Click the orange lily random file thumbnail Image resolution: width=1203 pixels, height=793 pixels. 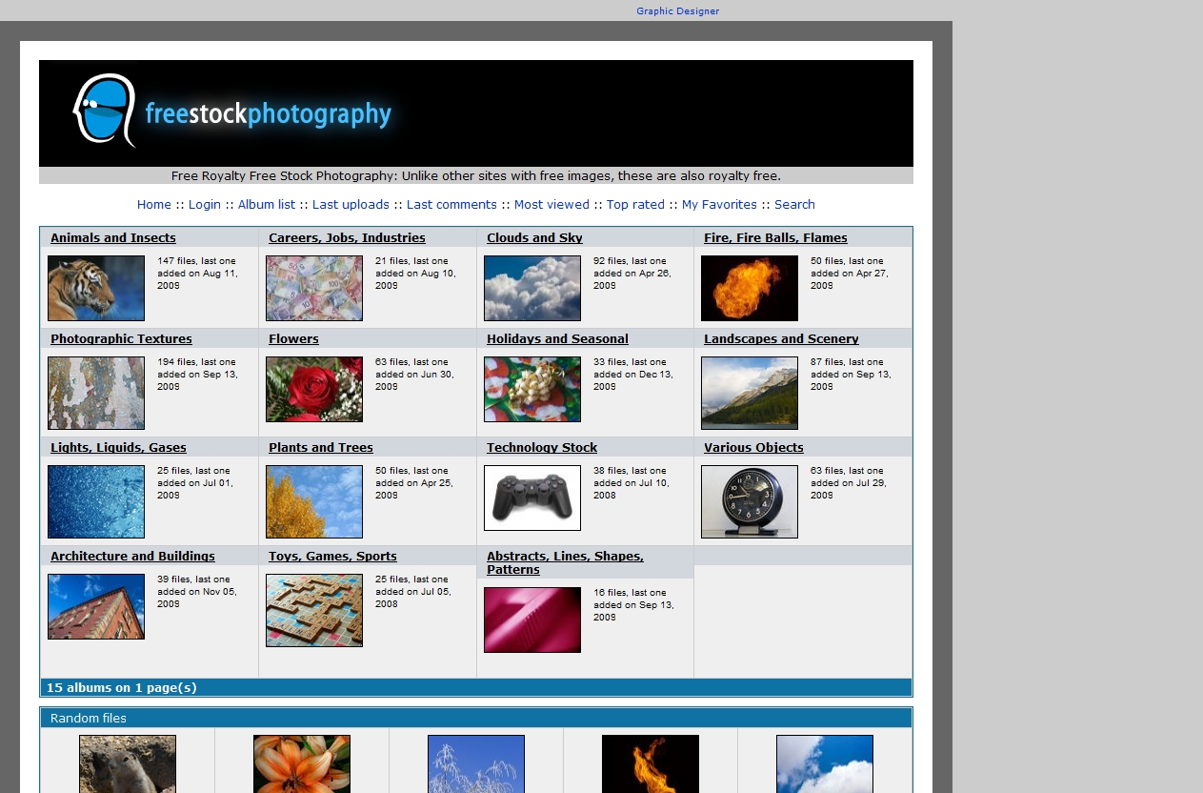click(x=302, y=763)
